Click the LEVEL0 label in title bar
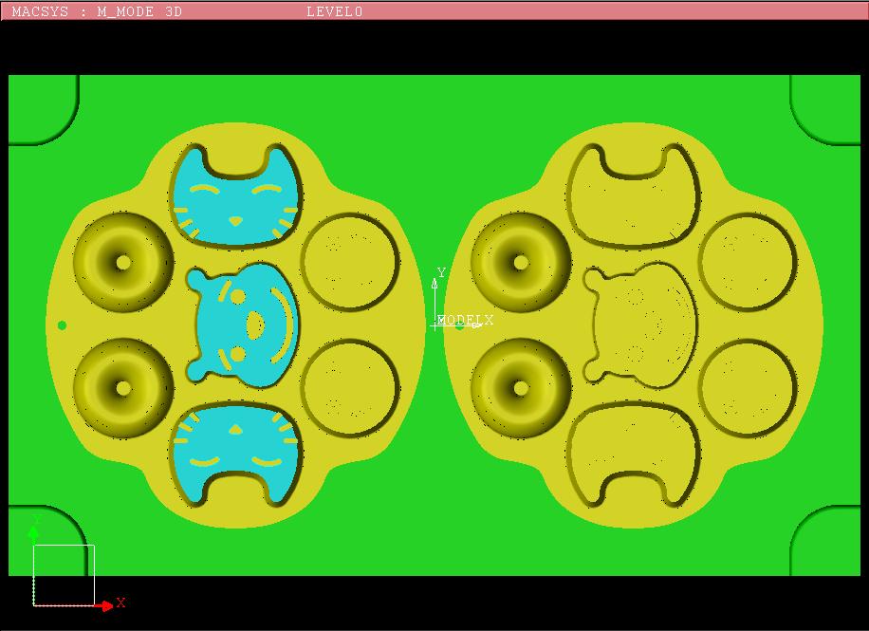 coord(334,11)
